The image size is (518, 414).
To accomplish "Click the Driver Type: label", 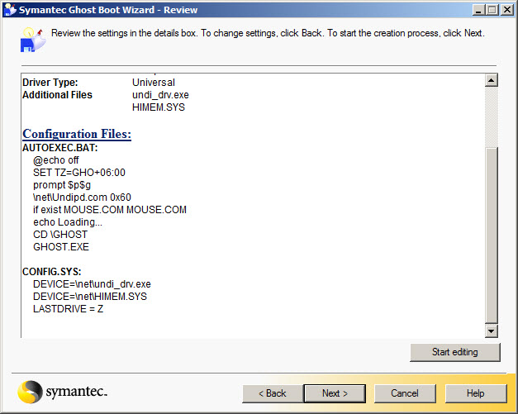I will [x=50, y=83].
